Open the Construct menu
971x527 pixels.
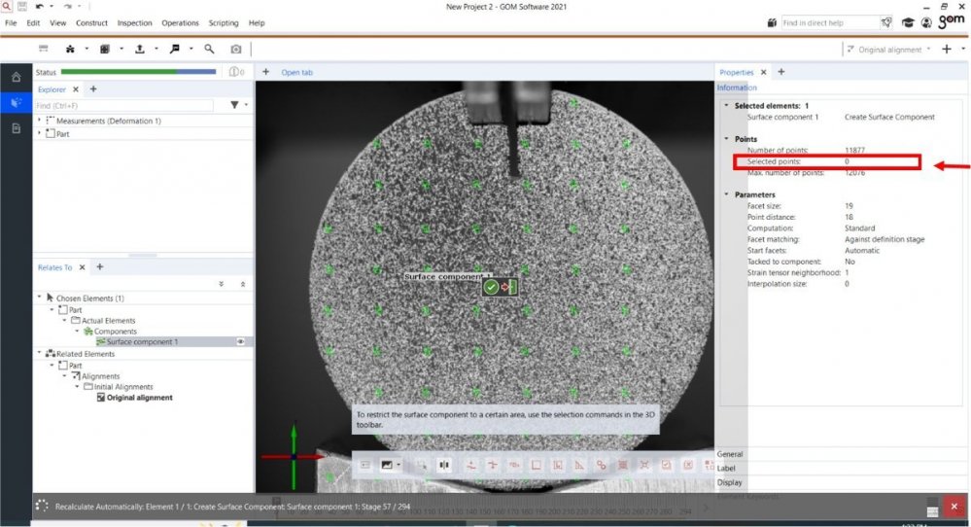point(91,22)
